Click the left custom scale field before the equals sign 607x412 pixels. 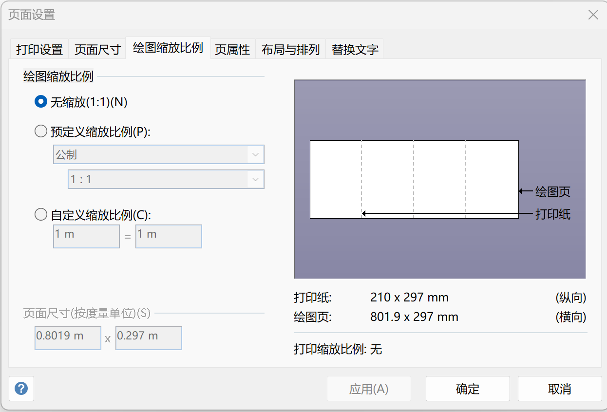(86, 236)
